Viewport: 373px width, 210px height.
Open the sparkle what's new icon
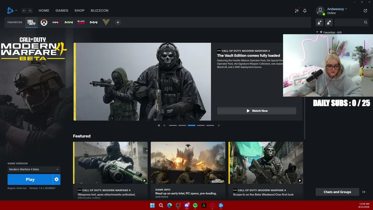tap(297, 10)
